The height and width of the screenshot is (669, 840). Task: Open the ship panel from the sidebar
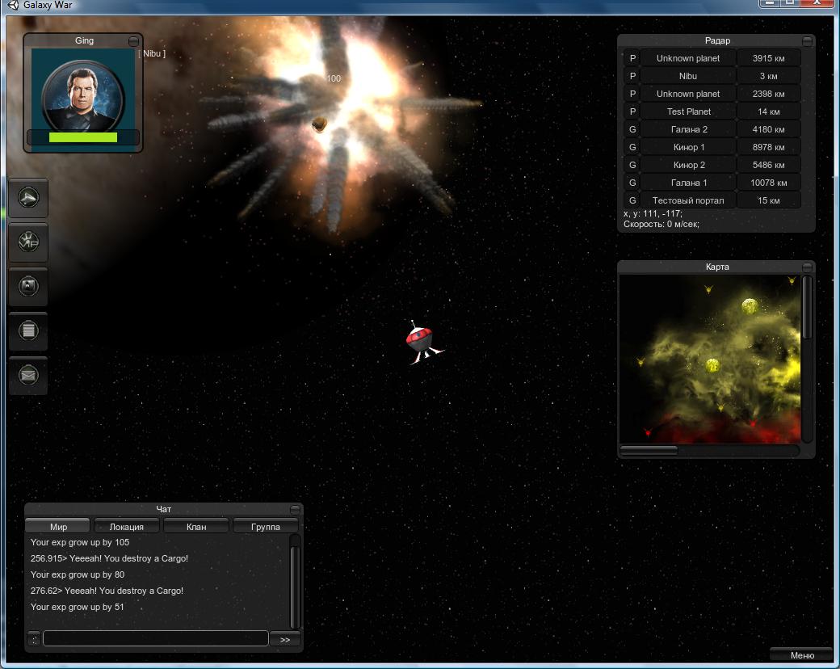coord(28,198)
